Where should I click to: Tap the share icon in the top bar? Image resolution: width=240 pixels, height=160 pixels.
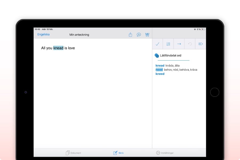pyautogui.click(x=130, y=35)
